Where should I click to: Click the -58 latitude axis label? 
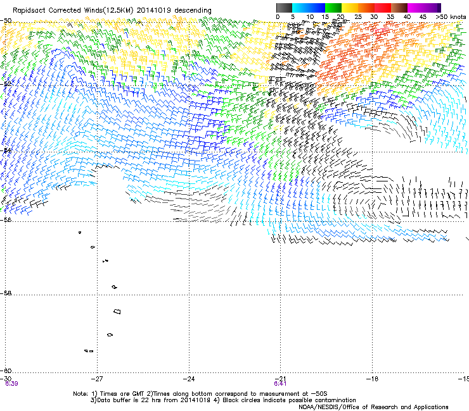[x=6, y=293]
